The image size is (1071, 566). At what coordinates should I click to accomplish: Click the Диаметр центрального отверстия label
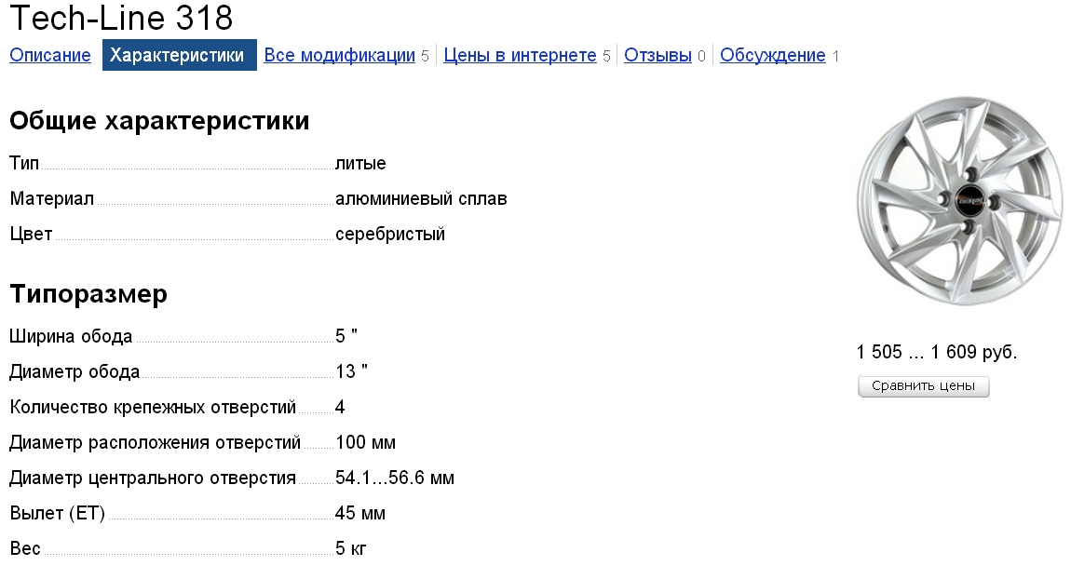point(153,478)
